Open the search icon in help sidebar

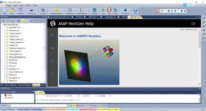(52, 73)
